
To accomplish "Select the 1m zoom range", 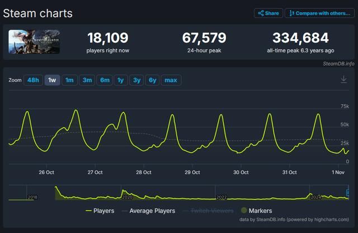I will click(69, 80).
